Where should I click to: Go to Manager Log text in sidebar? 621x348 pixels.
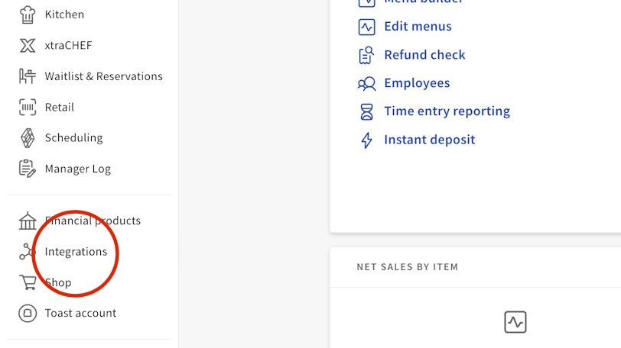77,169
